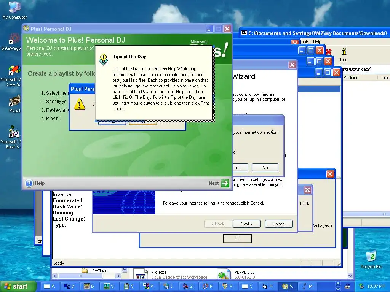Select the UPHClean folder
Image resolution: width=390 pixels, height=292 pixels.
click(95, 271)
